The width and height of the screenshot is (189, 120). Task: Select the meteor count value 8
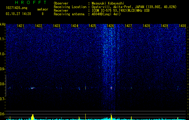pos(43,14)
